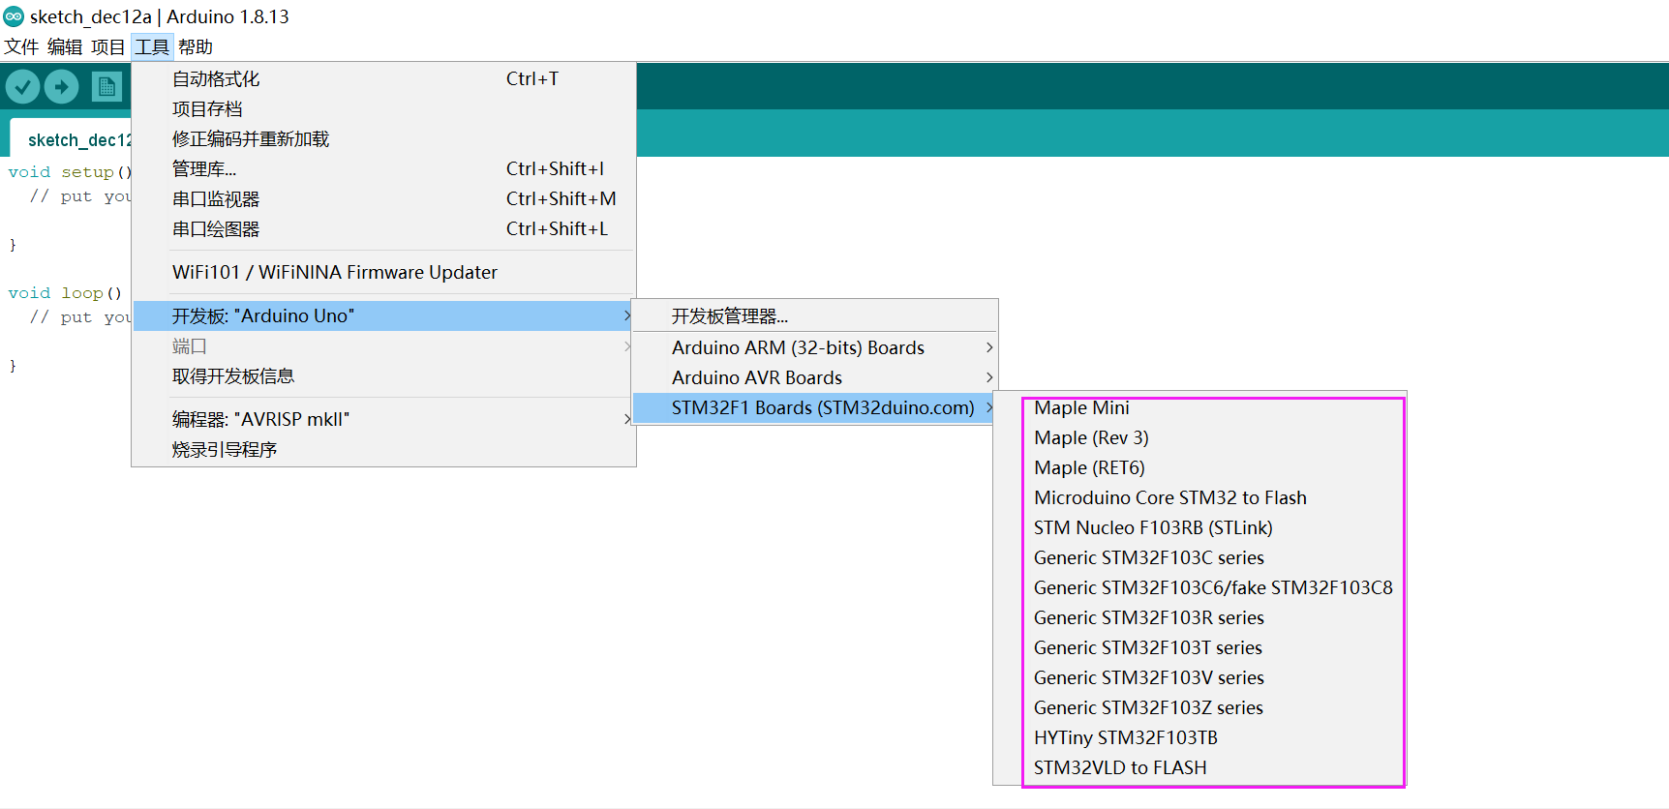Select 烧录引导程序 burn bootloader
Viewport: 1669px width, 809px height.
coord(383,449)
